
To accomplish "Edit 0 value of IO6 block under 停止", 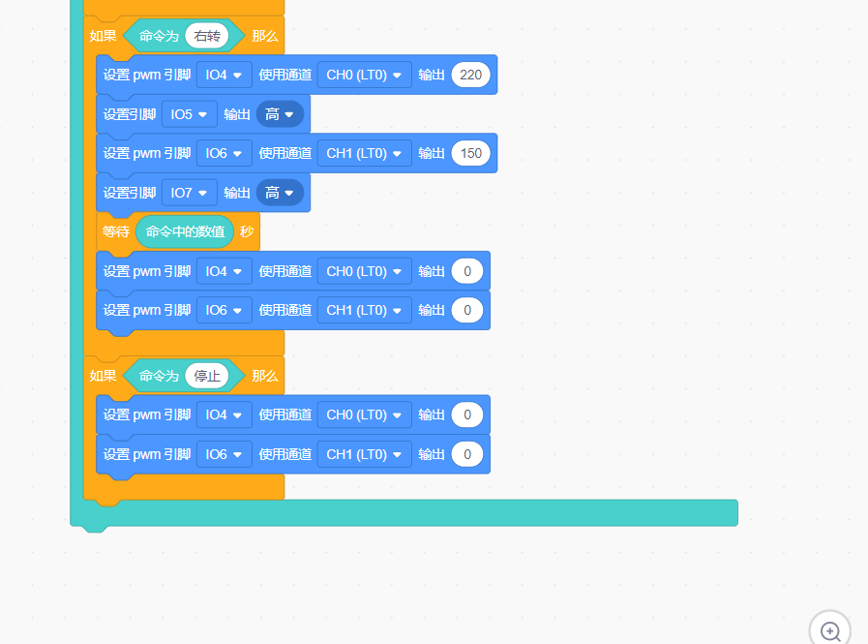I will (467, 454).
